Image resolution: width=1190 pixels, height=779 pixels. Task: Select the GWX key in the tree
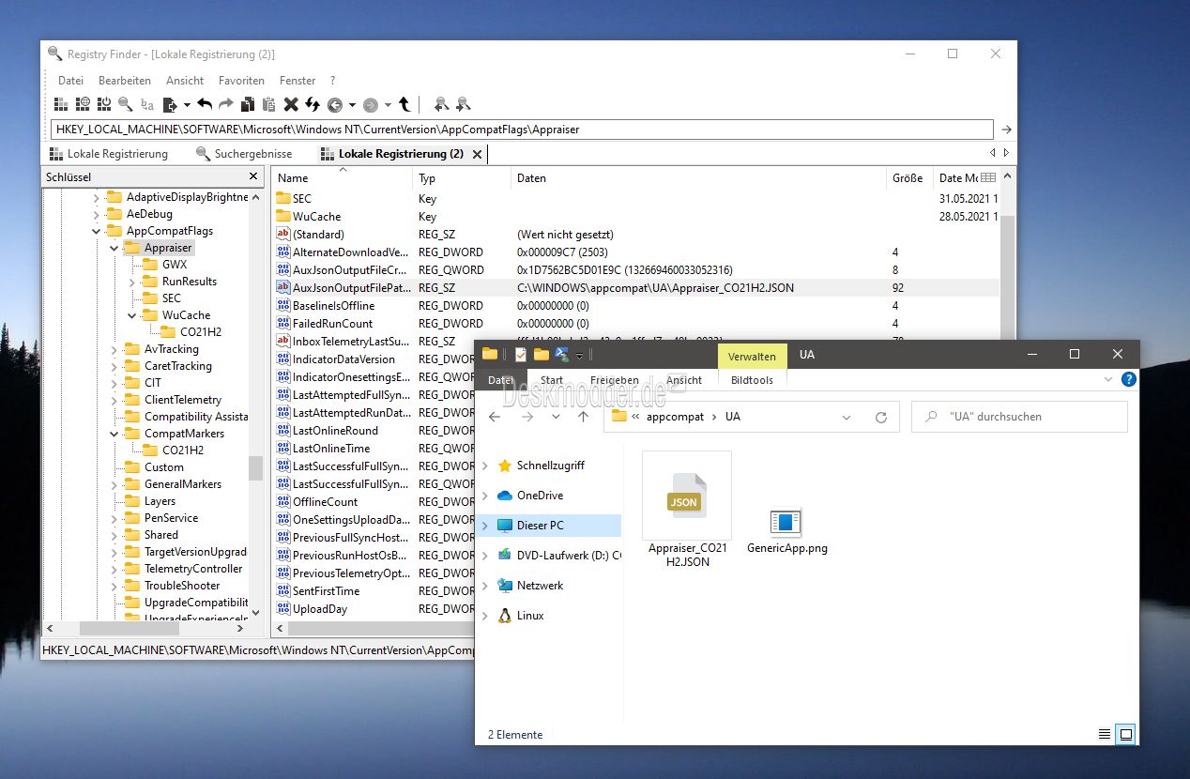click(x=175, y=265)
